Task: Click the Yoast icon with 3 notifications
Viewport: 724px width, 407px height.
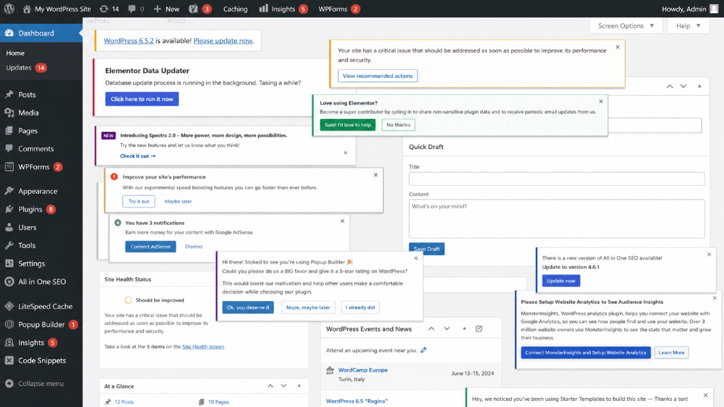Action: (x=200, y=9)
